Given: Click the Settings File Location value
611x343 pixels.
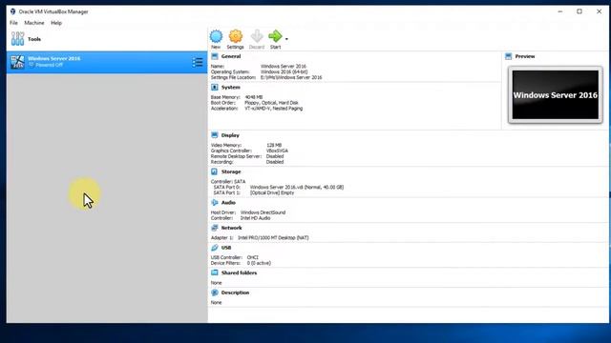Looking at the screenshot, I should pyautogui.click(x=291, y=77).
